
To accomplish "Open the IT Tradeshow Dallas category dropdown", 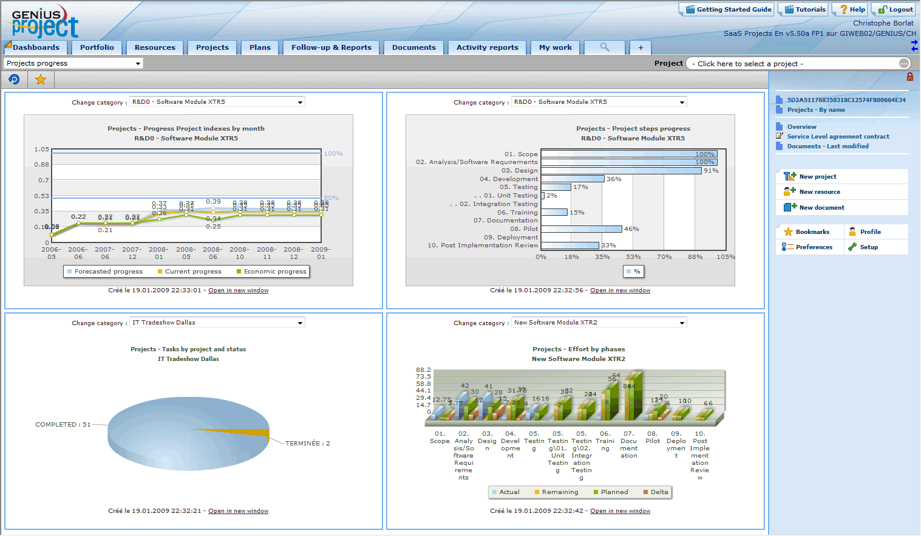I will coord(300,323).
